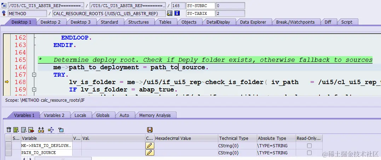
Task: Click line number 162 in the editor
Action: click(x=20, y=37)
